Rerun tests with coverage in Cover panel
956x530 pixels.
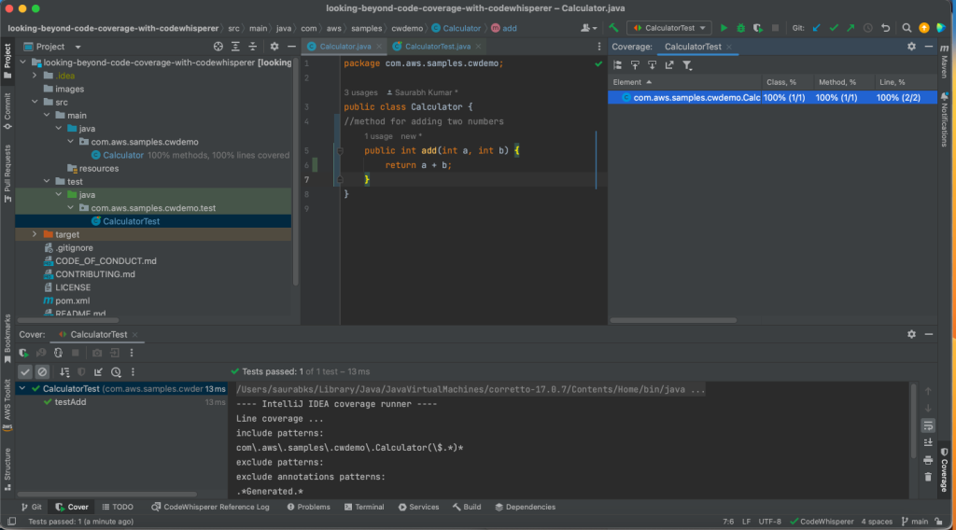(x=23, y=353)
